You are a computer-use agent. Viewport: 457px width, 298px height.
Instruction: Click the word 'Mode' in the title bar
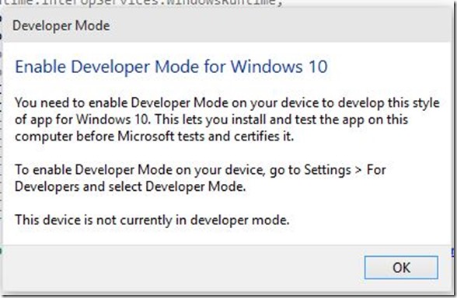pyautogui.click(x=92, y=26)
